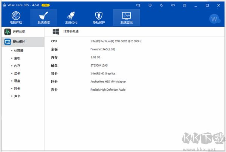Click the skin shirt icon in title bar
Image resolution: width=226 pixels, height=152 pixels.
click(x=173, y=5)
